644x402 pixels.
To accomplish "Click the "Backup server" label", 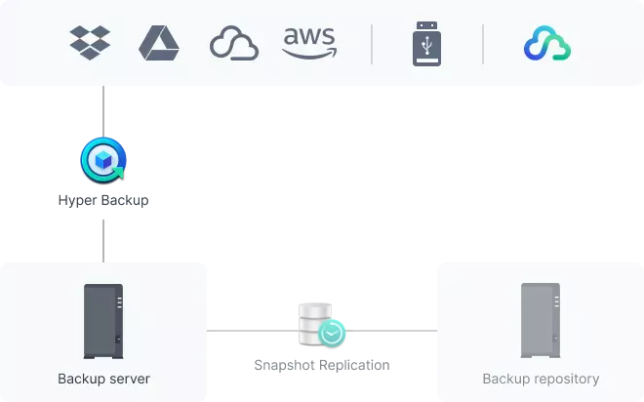I will tap(103, 379).
